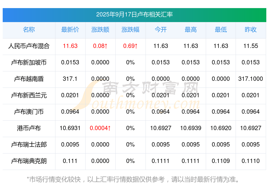Click the 0.111 latest price
Viewport: 269px width, 188px height.
(70, 161)
